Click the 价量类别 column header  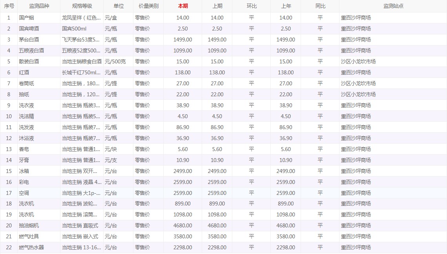(x=149, y=6)
